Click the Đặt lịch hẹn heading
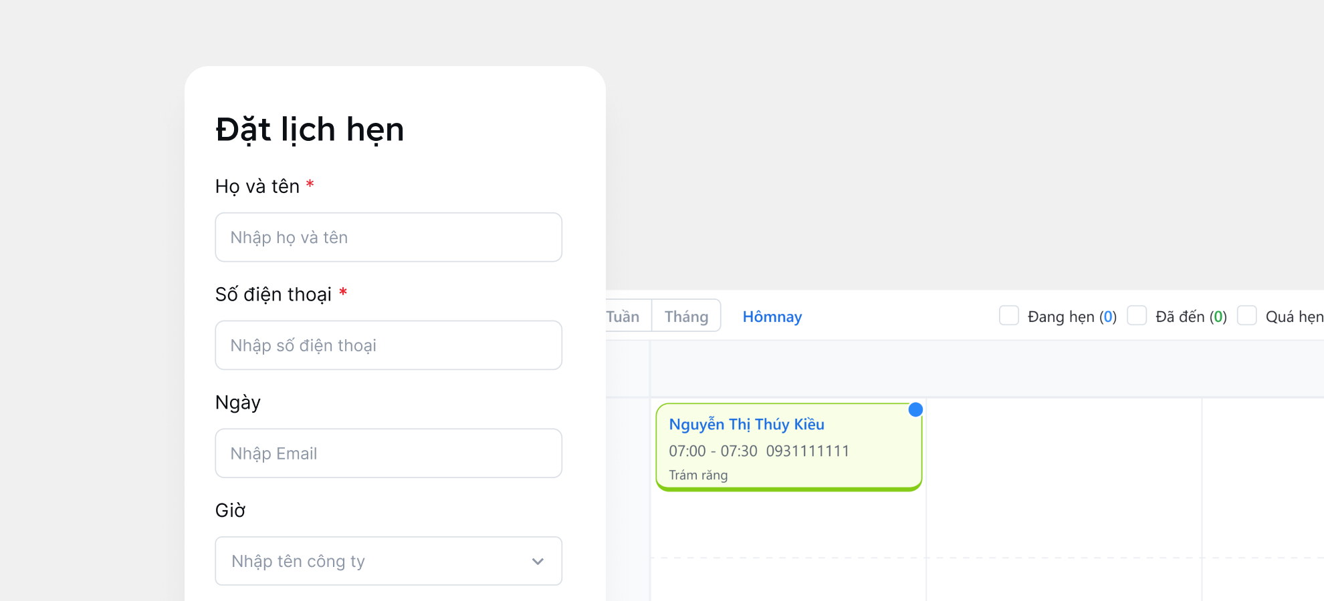This screenshot has height=601, width=1324. click(310, 130)
